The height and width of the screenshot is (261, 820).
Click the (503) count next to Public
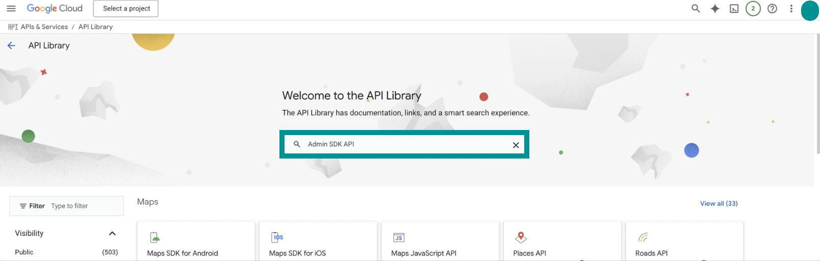(110, 252)
